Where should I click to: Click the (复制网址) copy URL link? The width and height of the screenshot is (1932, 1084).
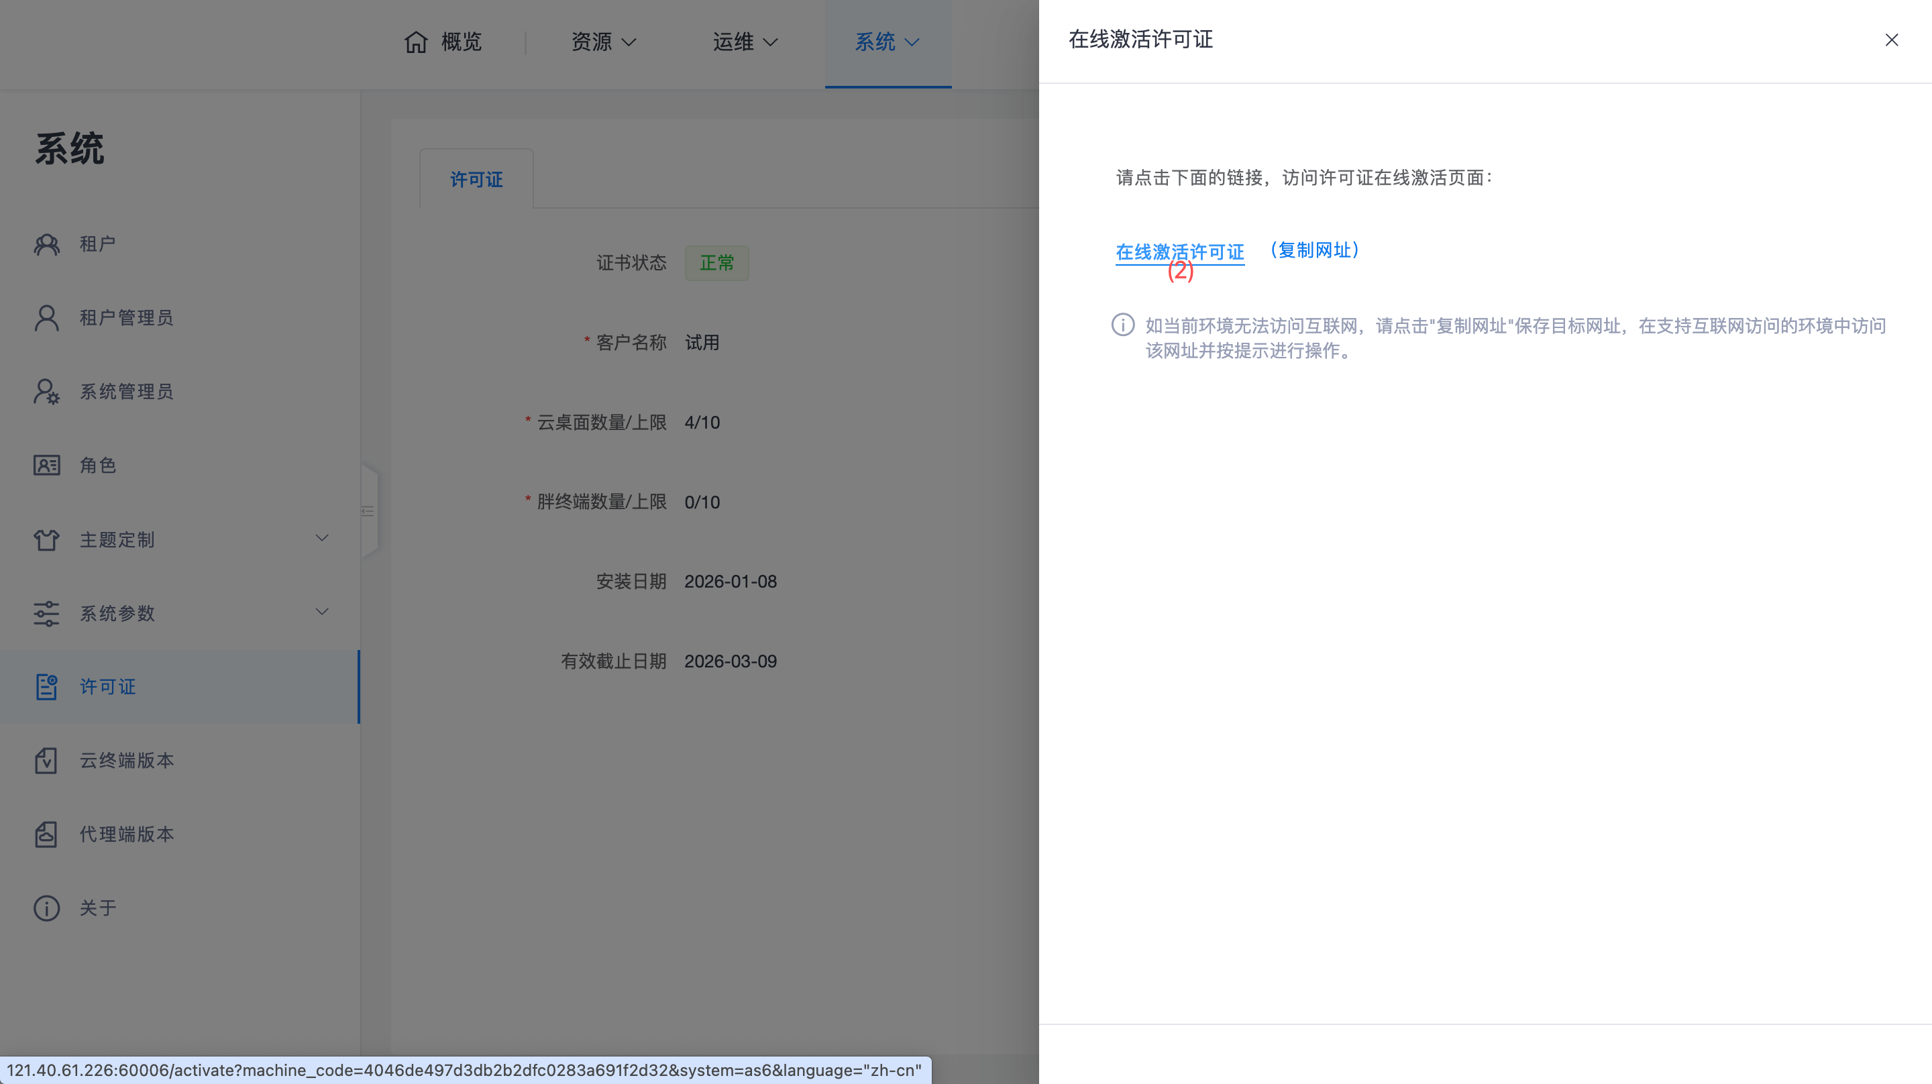pos(1315,251)
